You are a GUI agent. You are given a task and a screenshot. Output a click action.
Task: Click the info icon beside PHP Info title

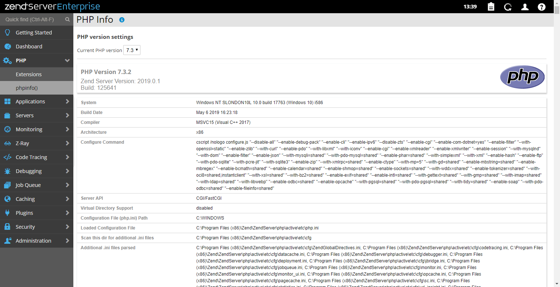[122, 20]
